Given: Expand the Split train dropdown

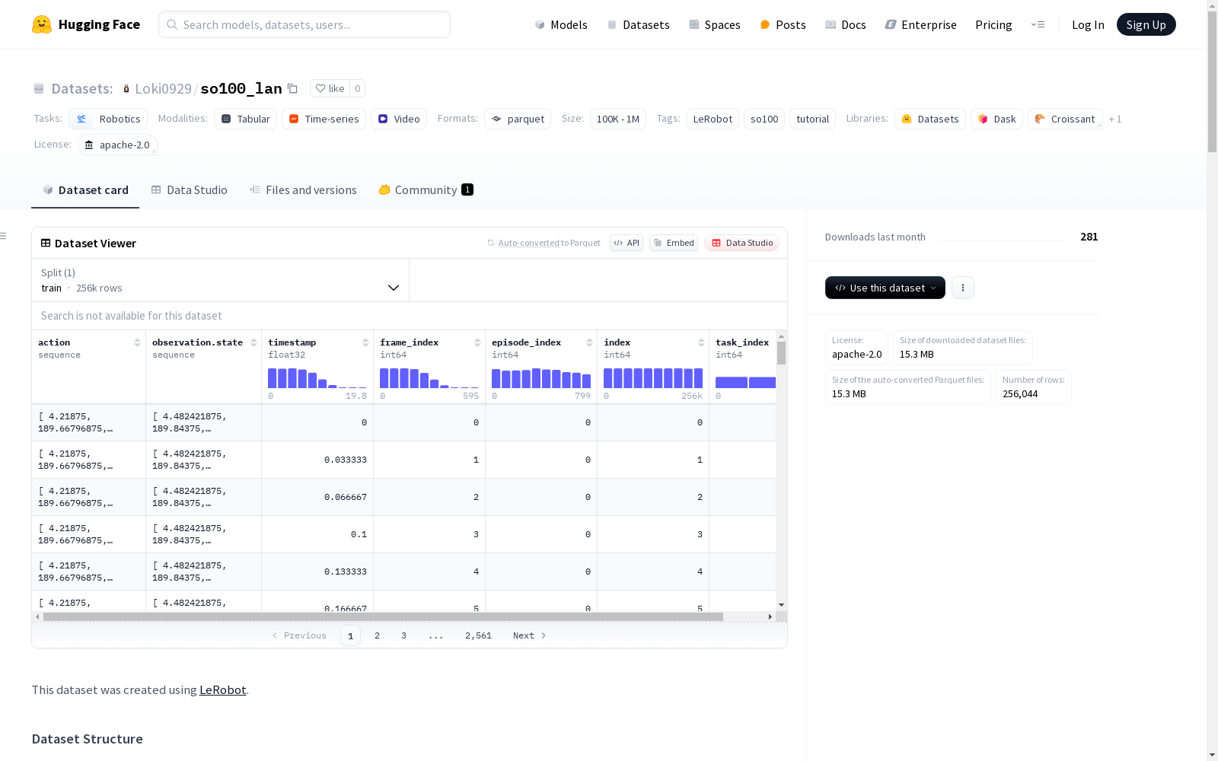Looking at the screenshot, I should (x=220, y=280).
